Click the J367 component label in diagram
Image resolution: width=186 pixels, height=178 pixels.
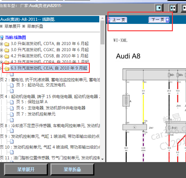coord(151,128)
